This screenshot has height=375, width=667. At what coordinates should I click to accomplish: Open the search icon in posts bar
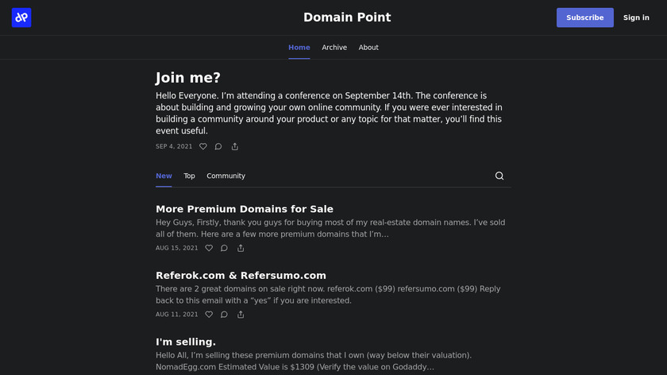coord(499,176)
